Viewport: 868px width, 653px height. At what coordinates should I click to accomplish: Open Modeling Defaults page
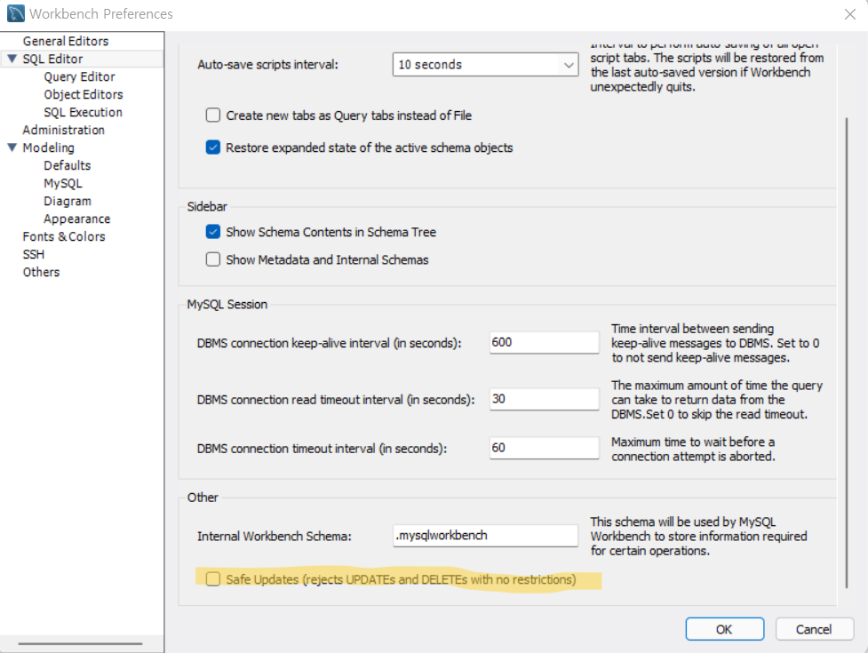67,165
